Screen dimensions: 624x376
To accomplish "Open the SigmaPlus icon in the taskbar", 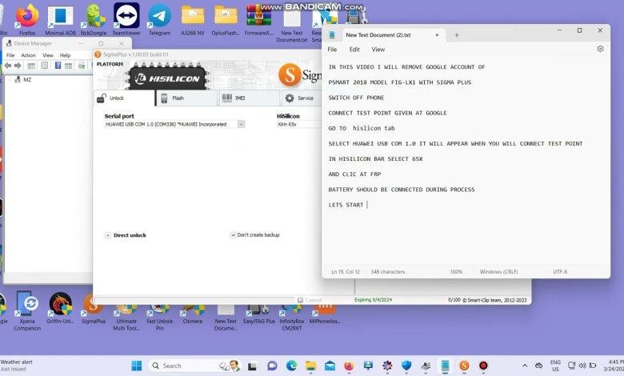I will pyautogui.click(x=464, y=366).
